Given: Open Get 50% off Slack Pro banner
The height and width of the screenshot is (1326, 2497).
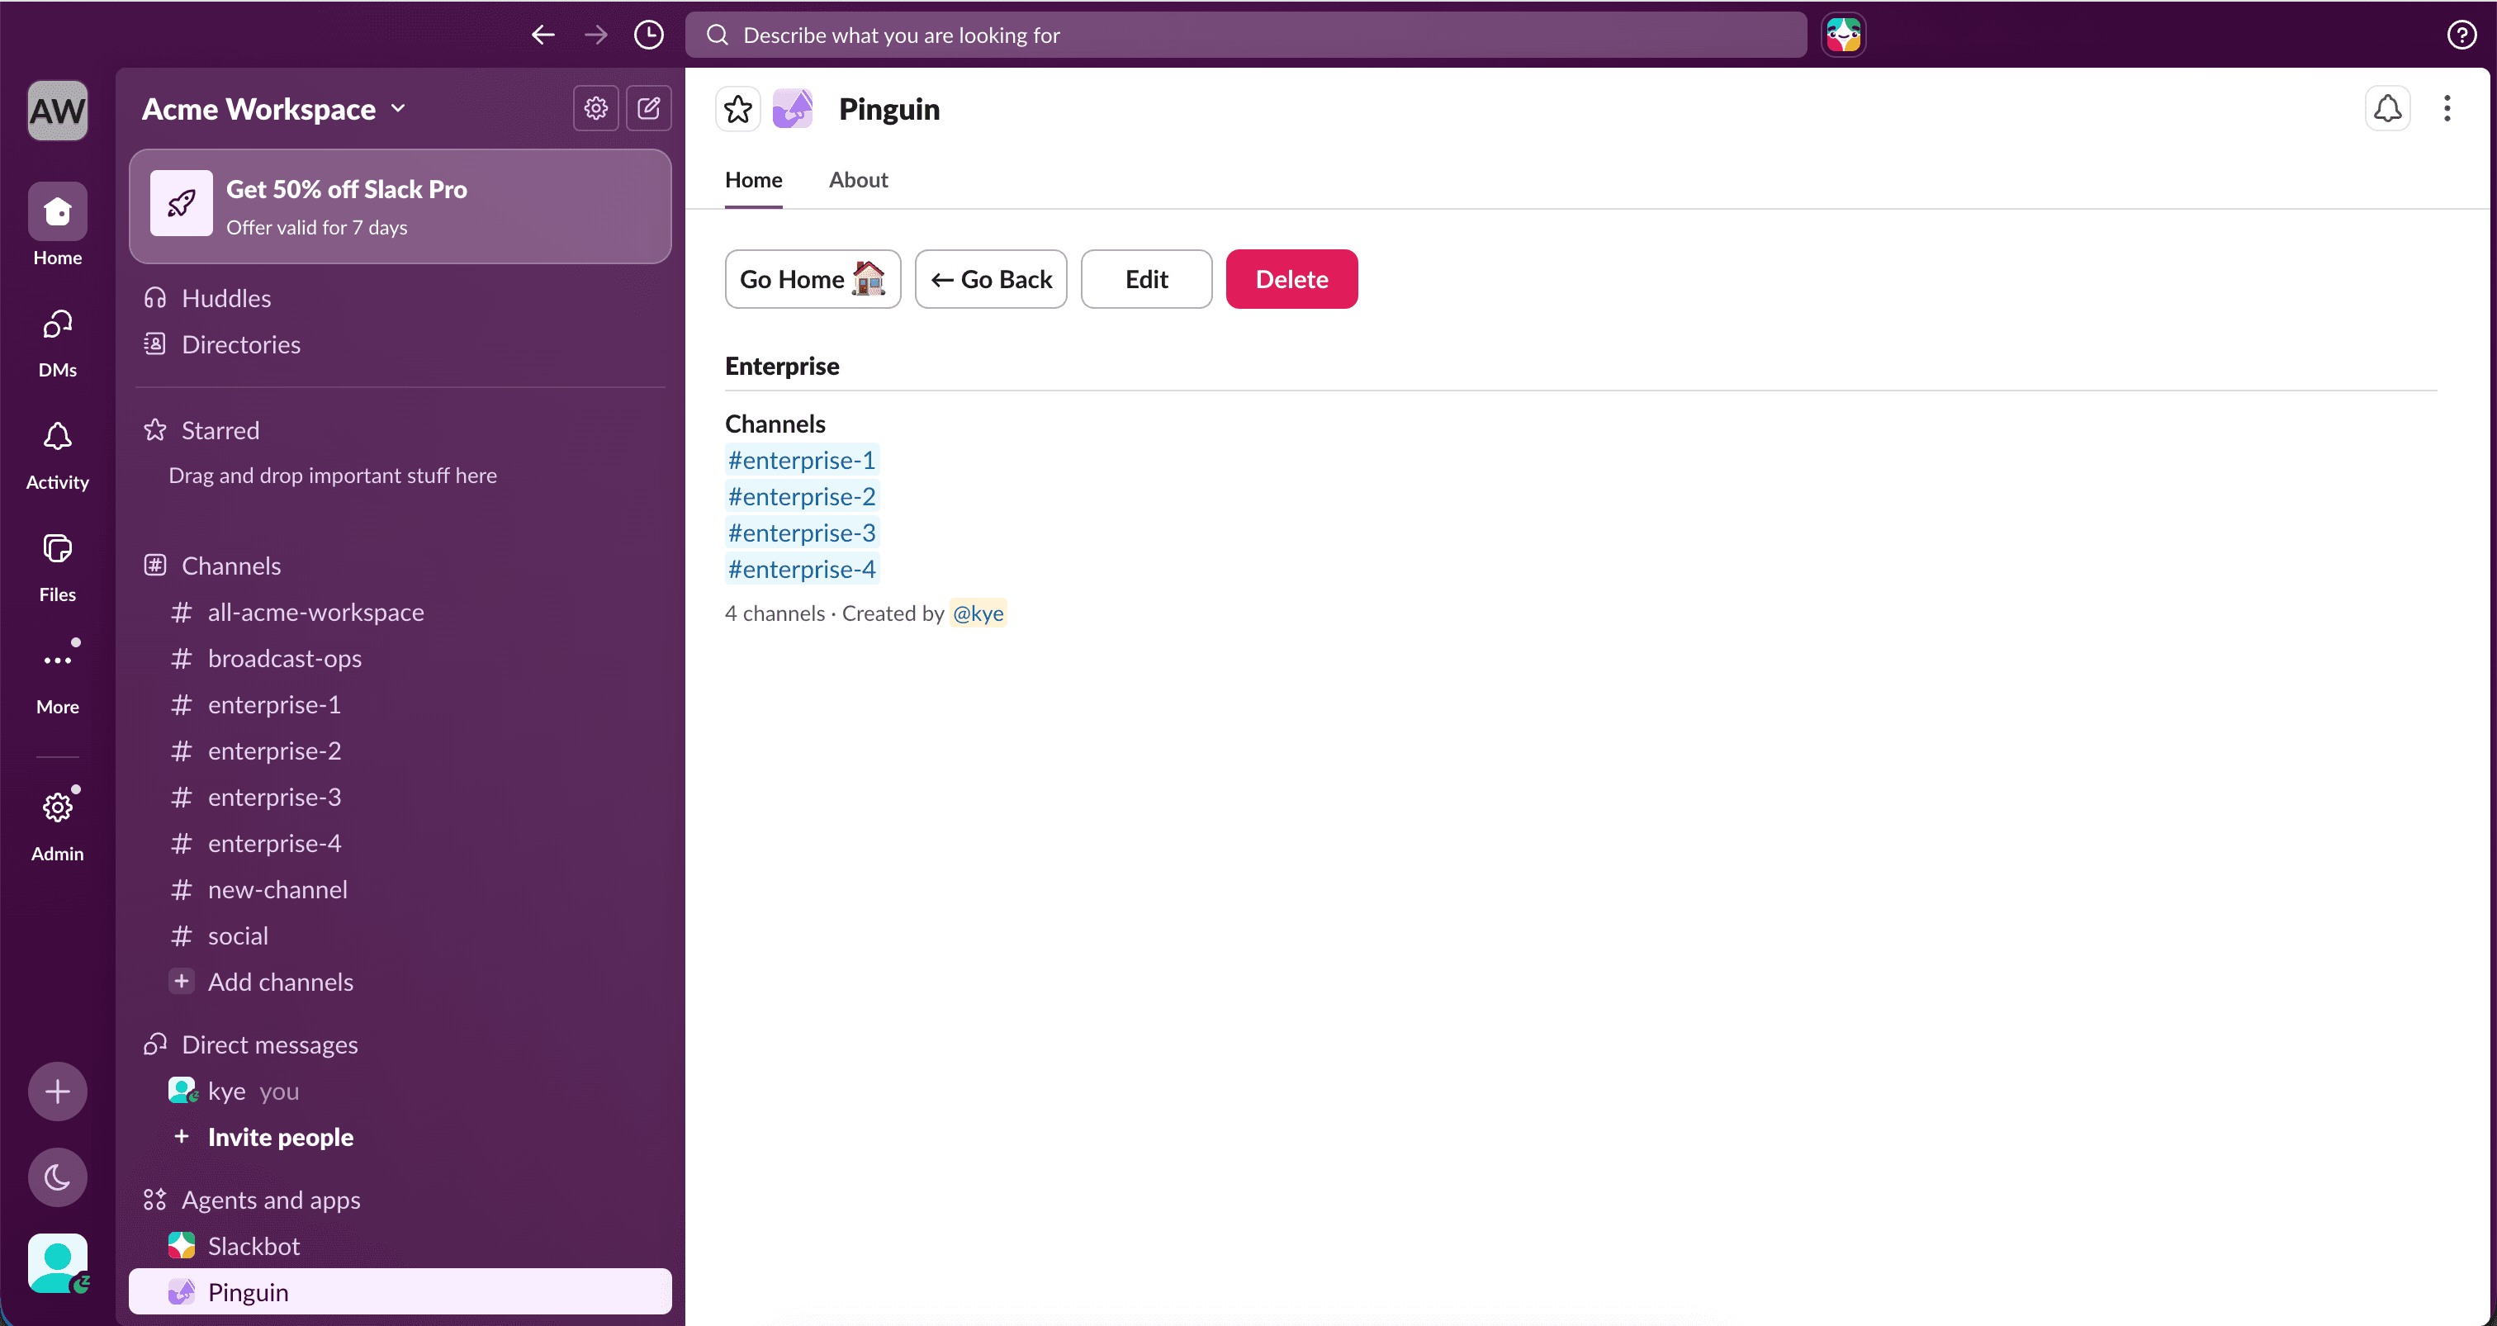Looking at the screenshot, I should [400, 206].
